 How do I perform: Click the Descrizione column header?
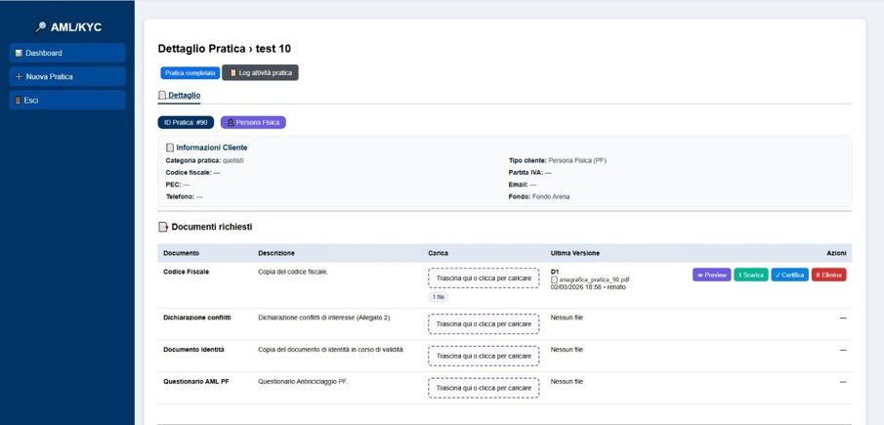point(276,254)
